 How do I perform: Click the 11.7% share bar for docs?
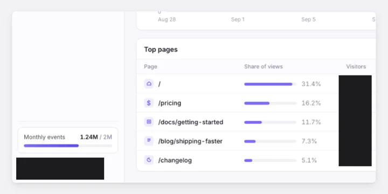(270, 122)
